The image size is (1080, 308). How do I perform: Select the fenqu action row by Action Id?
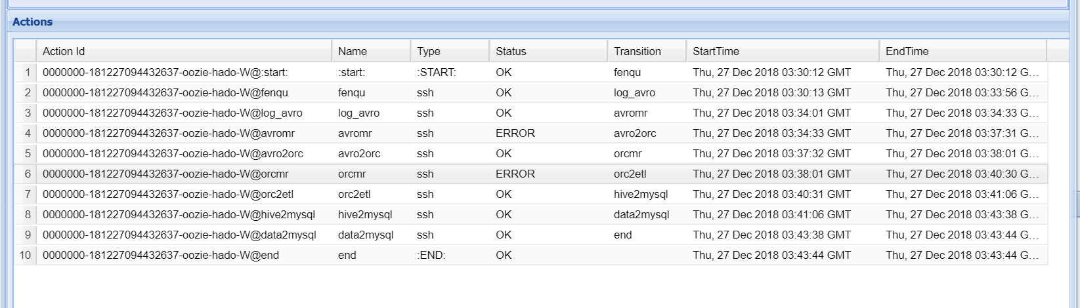point(165,92)
